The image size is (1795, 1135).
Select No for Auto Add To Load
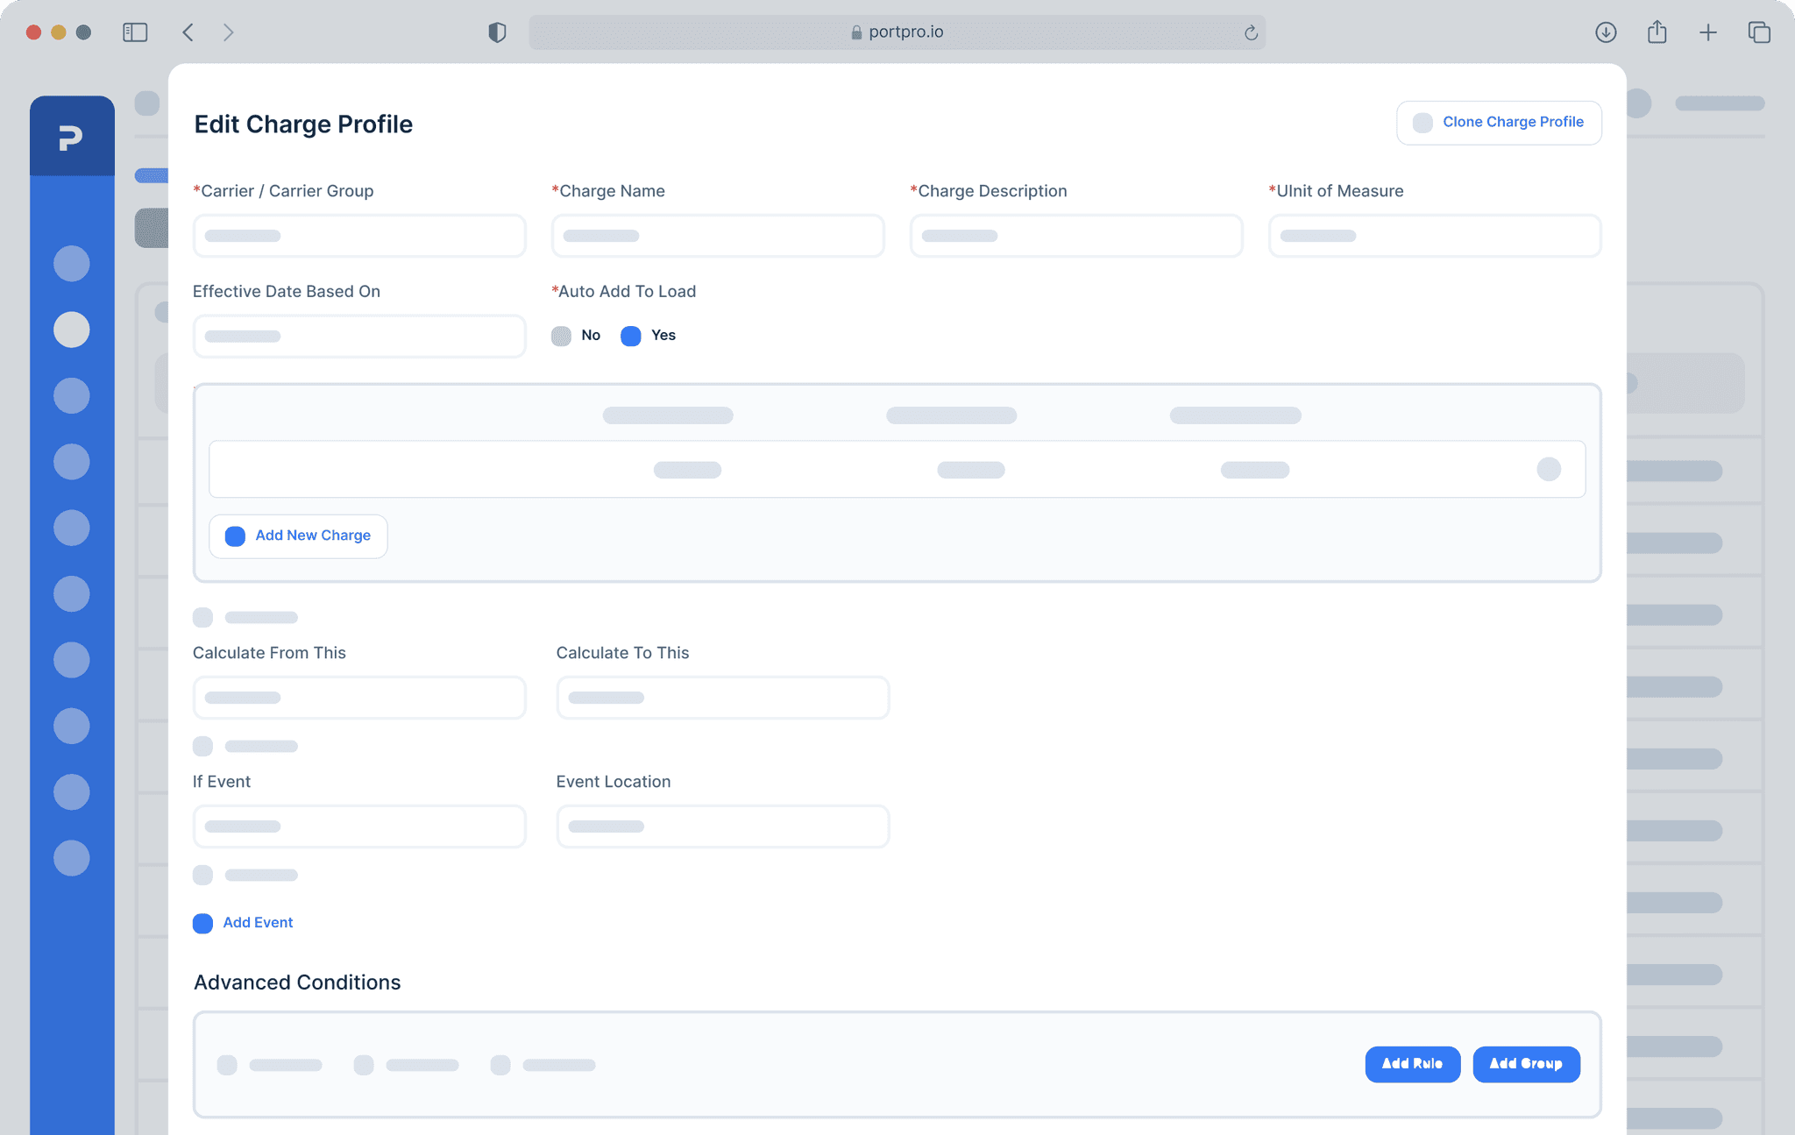click(561, 336)
